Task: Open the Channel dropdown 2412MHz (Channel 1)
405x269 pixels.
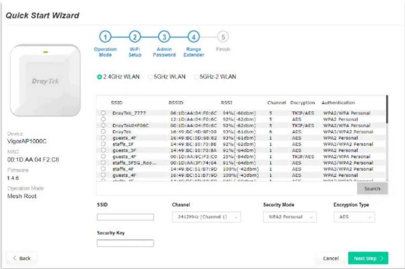Action: (206, 217)
